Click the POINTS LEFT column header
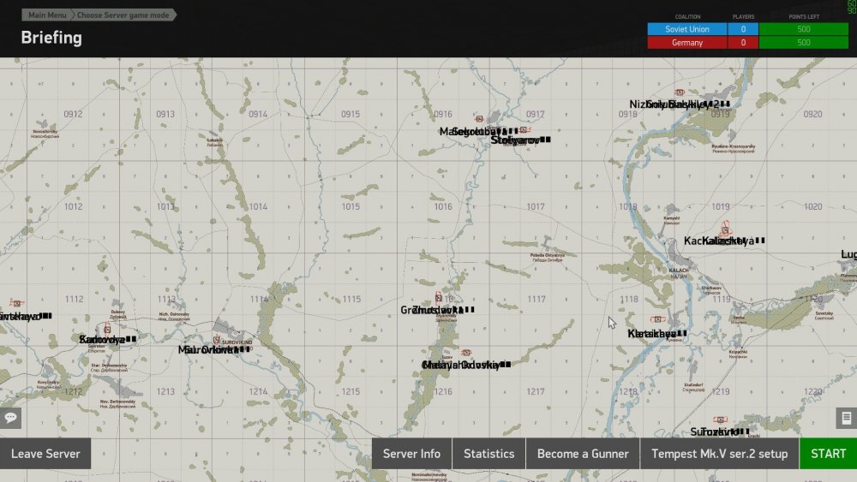This screenshot has height=482, width=857. 804,17
